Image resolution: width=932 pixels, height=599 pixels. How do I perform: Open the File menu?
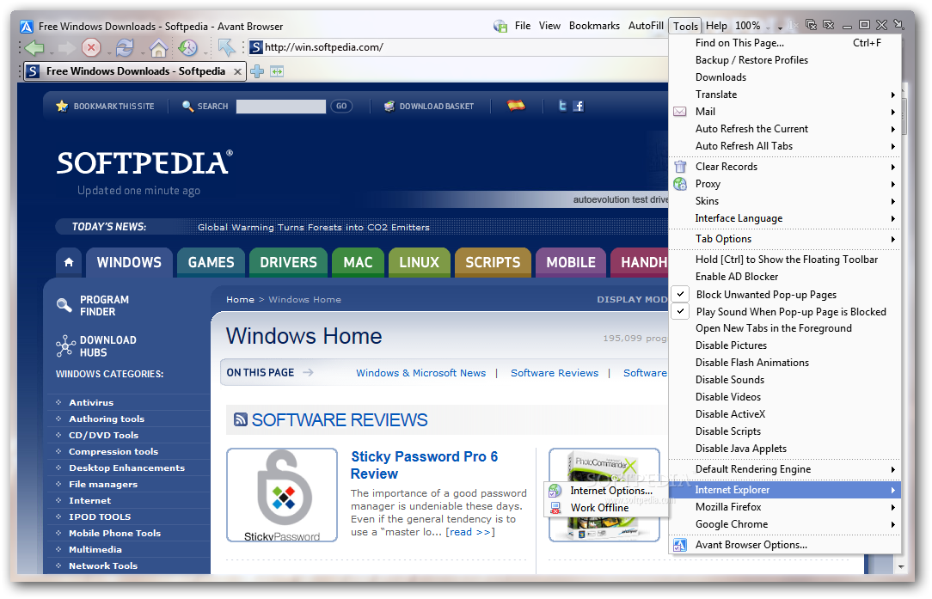(x=523, y=26)
